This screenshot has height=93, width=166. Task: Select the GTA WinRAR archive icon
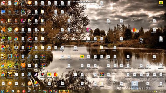point(30,48)
